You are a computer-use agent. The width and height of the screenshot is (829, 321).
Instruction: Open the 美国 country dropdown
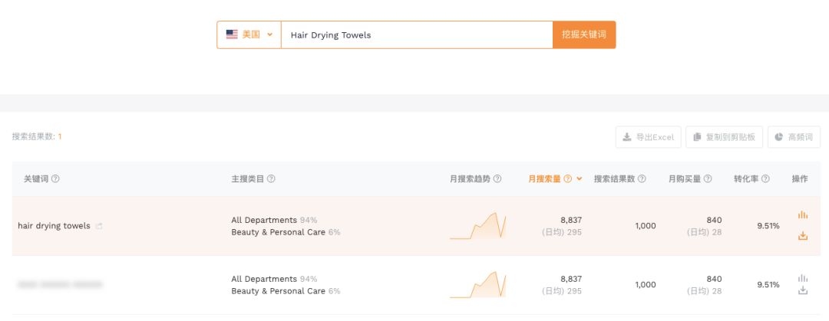(249, 34)
